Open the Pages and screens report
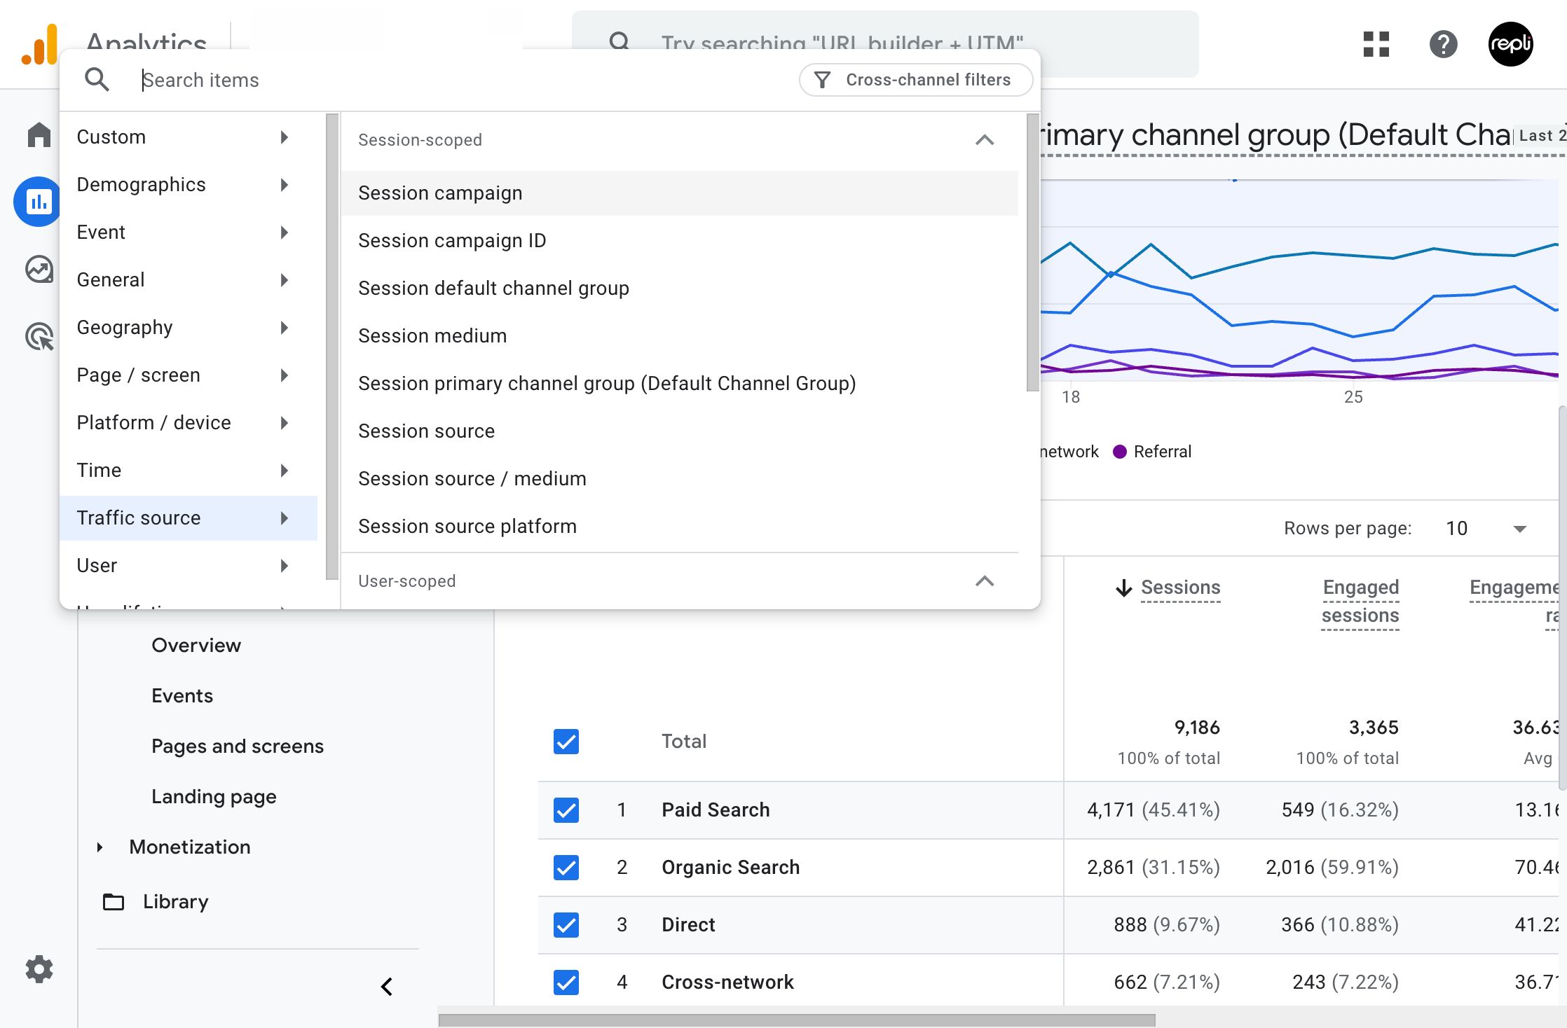This screenshot has height=1028, width=1567. 238,746
